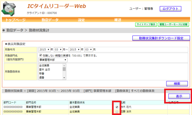Open the end month dropdown
The height and width of the screenshot is (115, 192).
89,49
